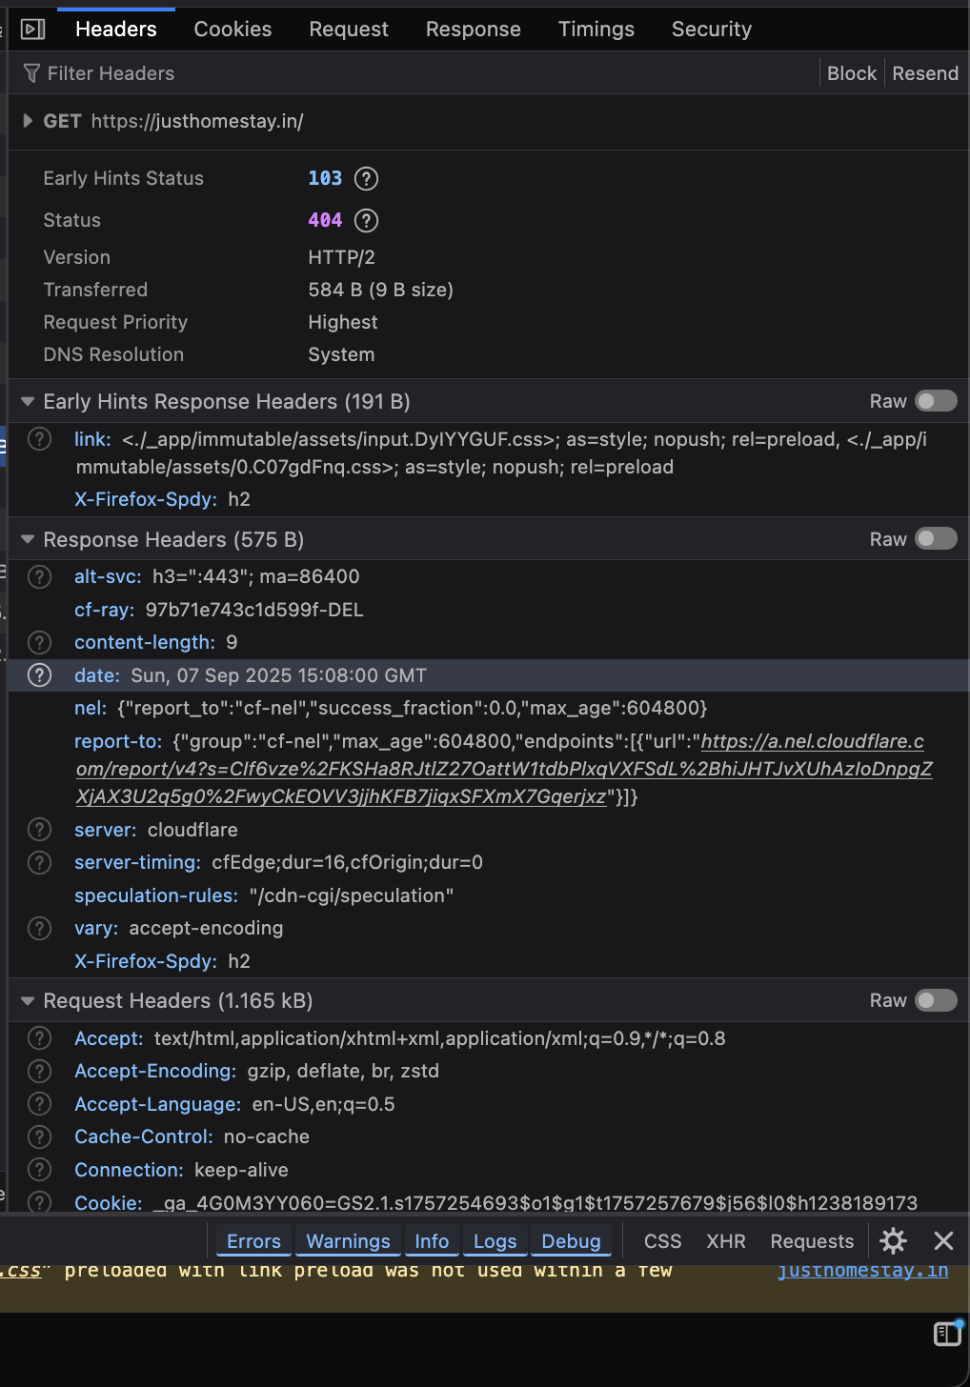The height and width of the screenshot is (1387, 970).
Task: Click the Resend button
Action: click(x=924, y=73)
